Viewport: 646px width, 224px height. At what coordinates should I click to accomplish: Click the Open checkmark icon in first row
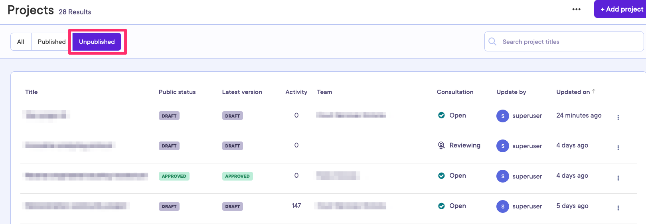pyautogui.click(x=441, y=115)
